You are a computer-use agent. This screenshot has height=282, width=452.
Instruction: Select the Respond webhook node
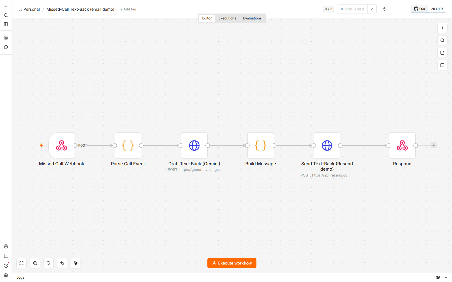(402, 146)
